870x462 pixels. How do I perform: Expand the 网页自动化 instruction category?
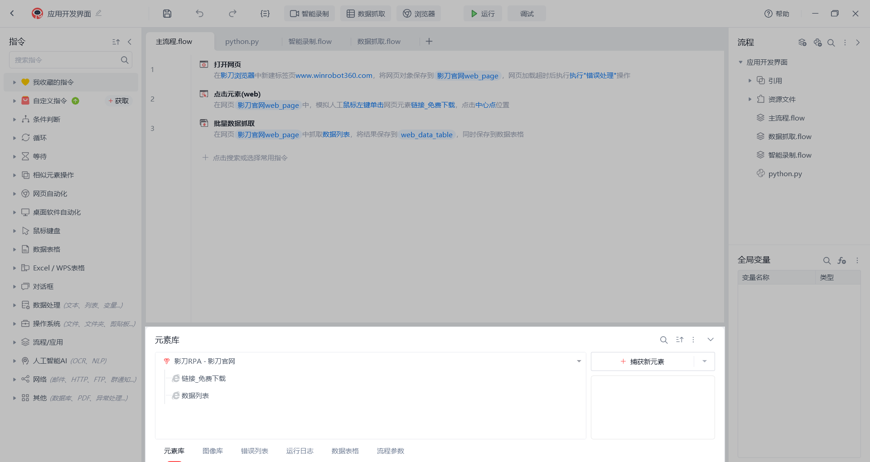(14, 194)
